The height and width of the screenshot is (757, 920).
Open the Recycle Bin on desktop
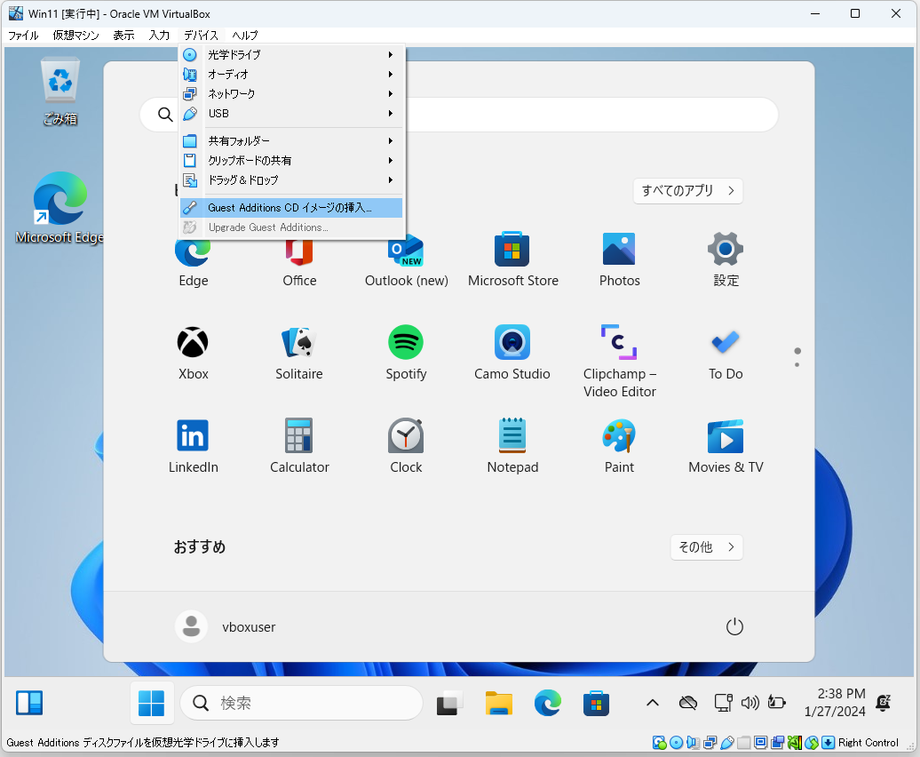coord(59,82)
